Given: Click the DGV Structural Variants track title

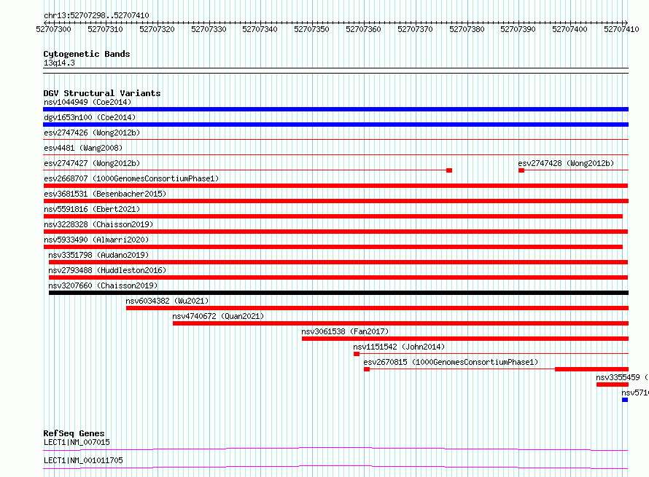Looking at the screenshot, I should [102, 93].
